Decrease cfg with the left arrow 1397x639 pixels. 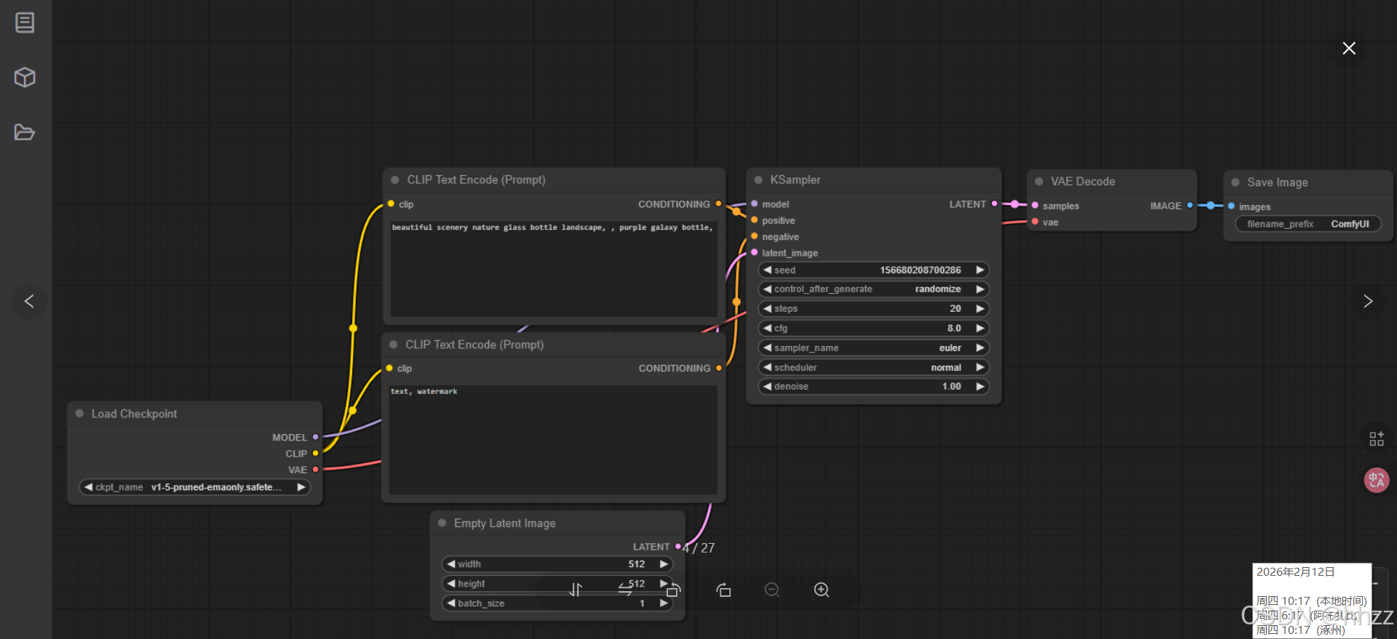pyautogui.click(x=767, y=329)
